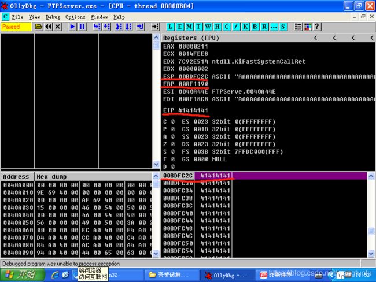Run program with the play toolbar icon
Screen dimensions: 376x282
pyautogui.click(x=72, y=27)
